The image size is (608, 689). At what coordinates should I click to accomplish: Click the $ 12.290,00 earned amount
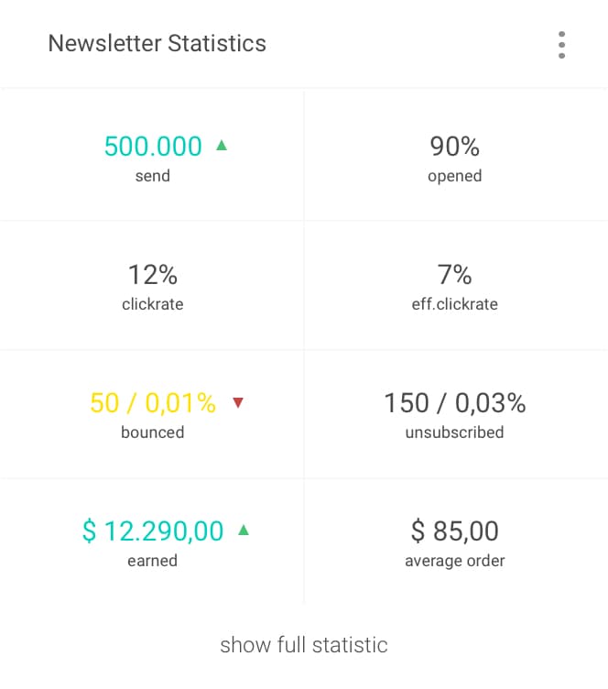[x=153, y=530]
